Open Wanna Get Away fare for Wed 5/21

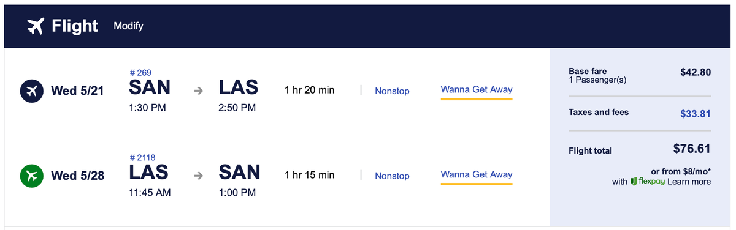(477, 89)
